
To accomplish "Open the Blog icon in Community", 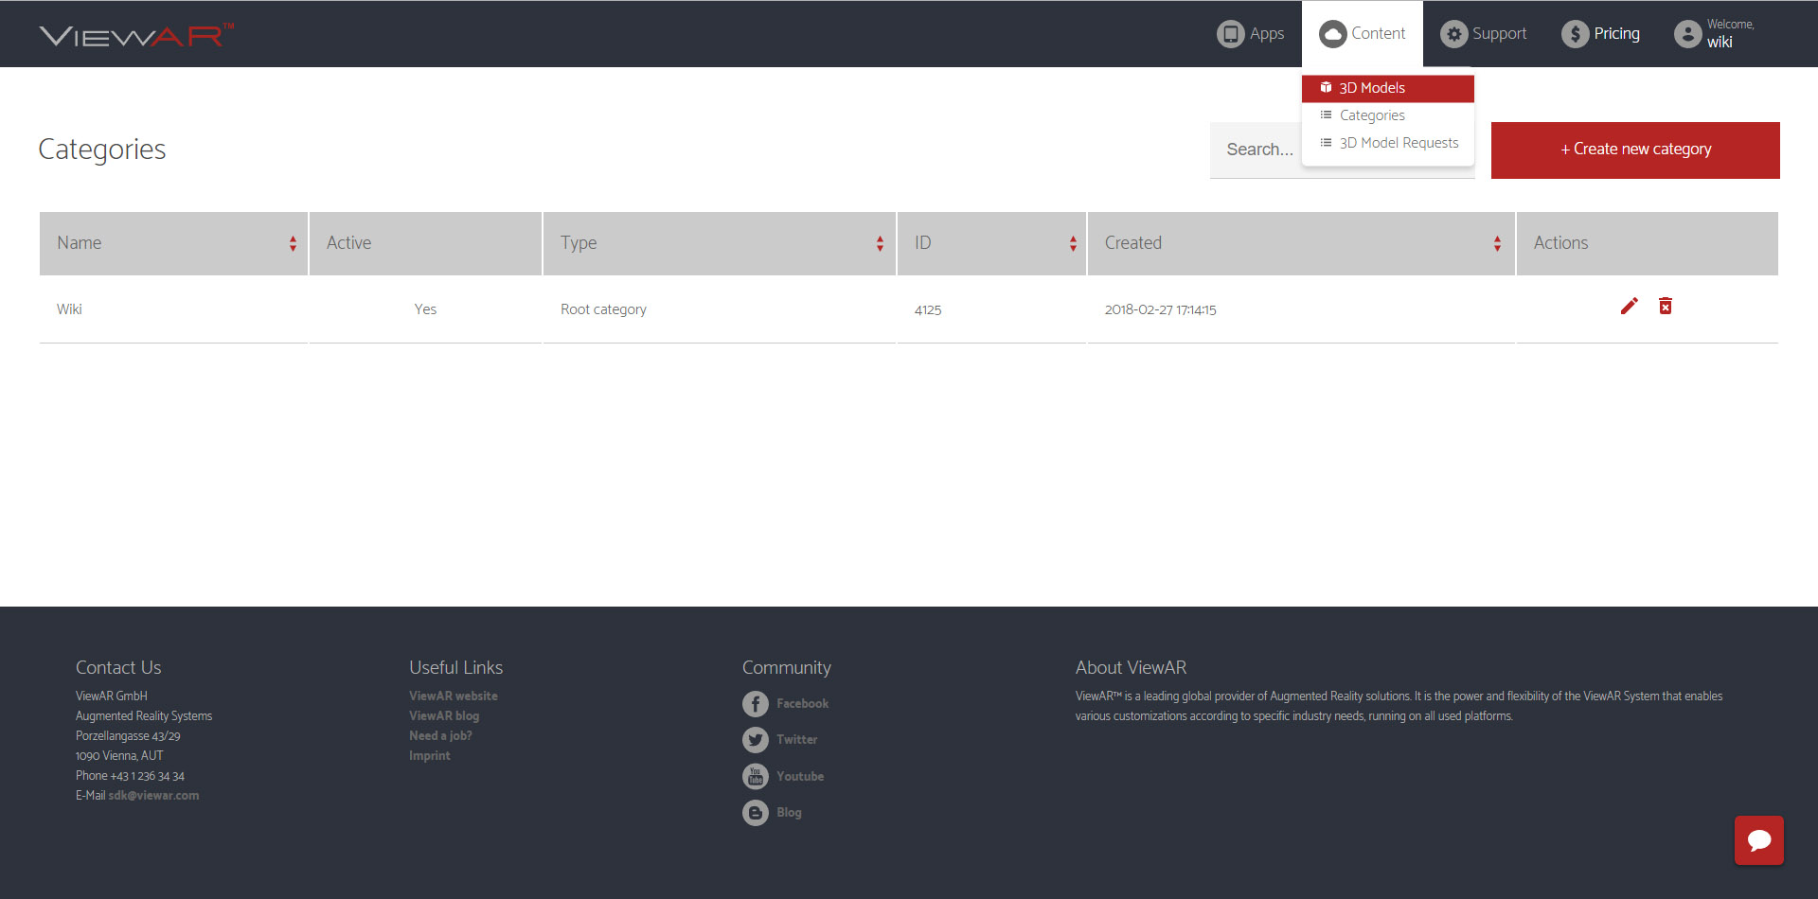I will (x=755, y=813).
